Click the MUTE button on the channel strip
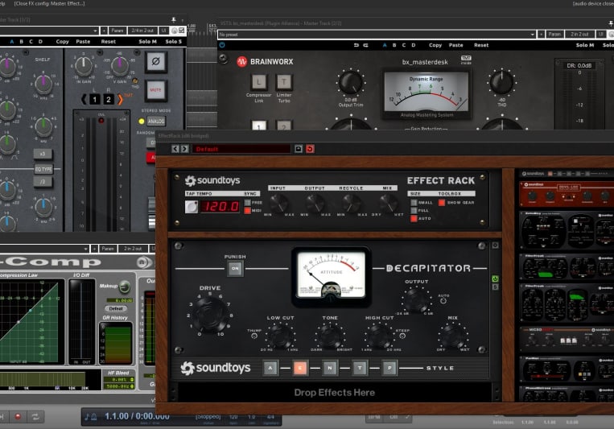 pyautogui.click(x=156, y=90)
